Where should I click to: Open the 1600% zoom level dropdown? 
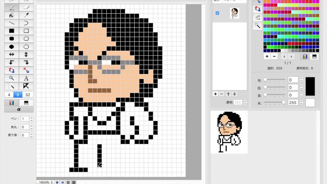point(46,182)
